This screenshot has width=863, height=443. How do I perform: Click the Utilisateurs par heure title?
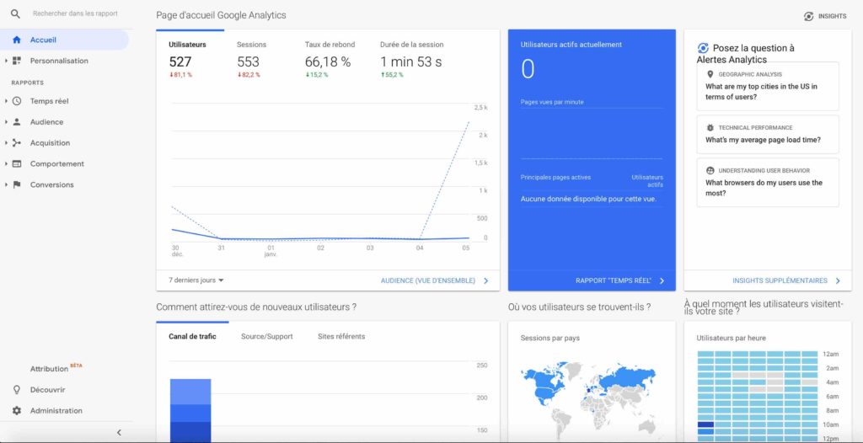coord(731,338)
